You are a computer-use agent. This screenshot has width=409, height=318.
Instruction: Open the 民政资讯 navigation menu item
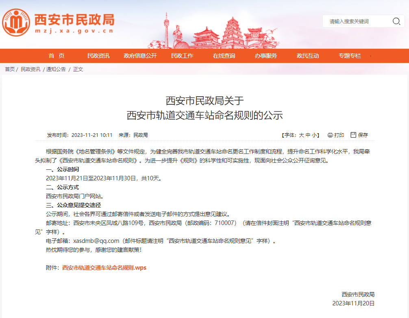pyautogui.click(x=98, y=56)
